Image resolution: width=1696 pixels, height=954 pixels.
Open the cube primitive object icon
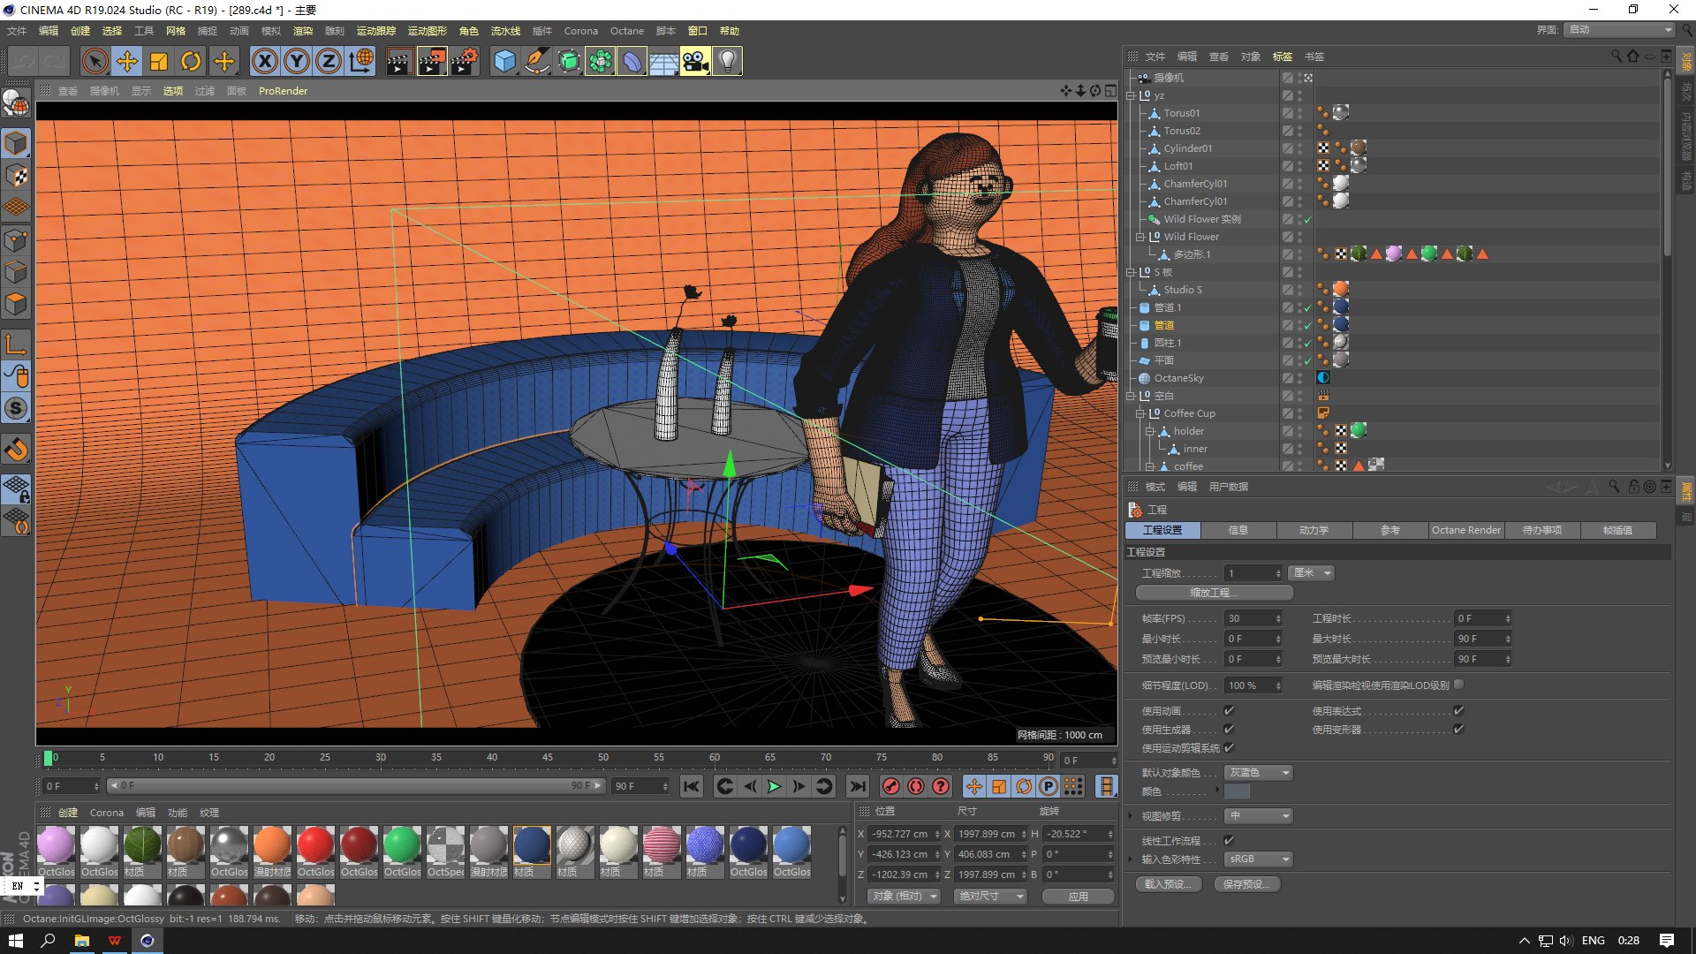click(504, 61)
